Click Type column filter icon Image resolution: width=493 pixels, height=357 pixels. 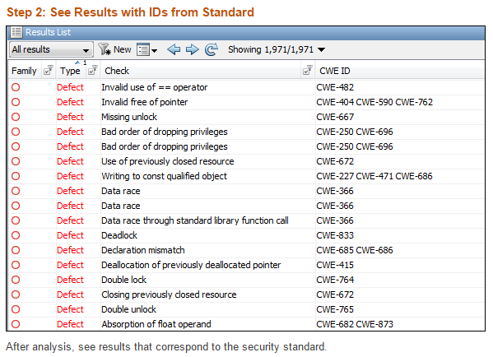point(93,70)
